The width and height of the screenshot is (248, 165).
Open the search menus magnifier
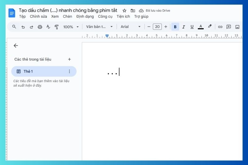(x=14, y=27)
